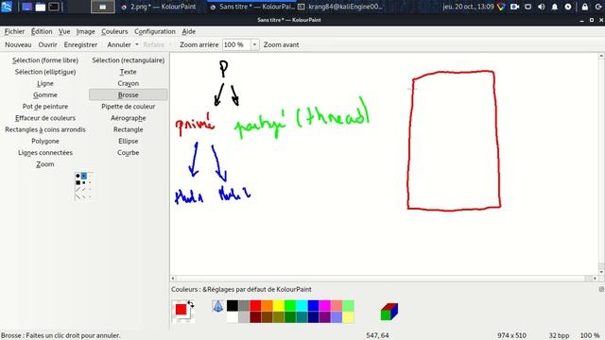Select the Courbe tool
This screenshot has width=605, height=340.
pos(129,153)
